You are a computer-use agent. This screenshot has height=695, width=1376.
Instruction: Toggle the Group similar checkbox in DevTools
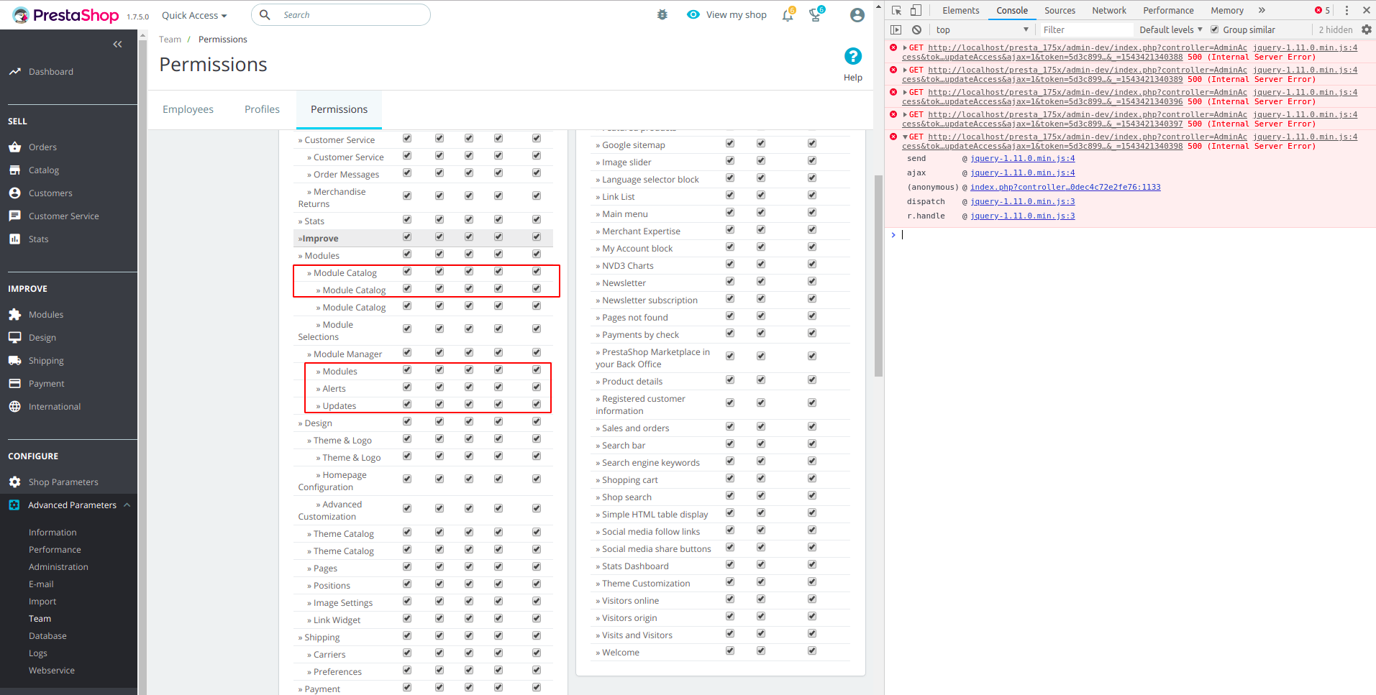[1214, 29]
